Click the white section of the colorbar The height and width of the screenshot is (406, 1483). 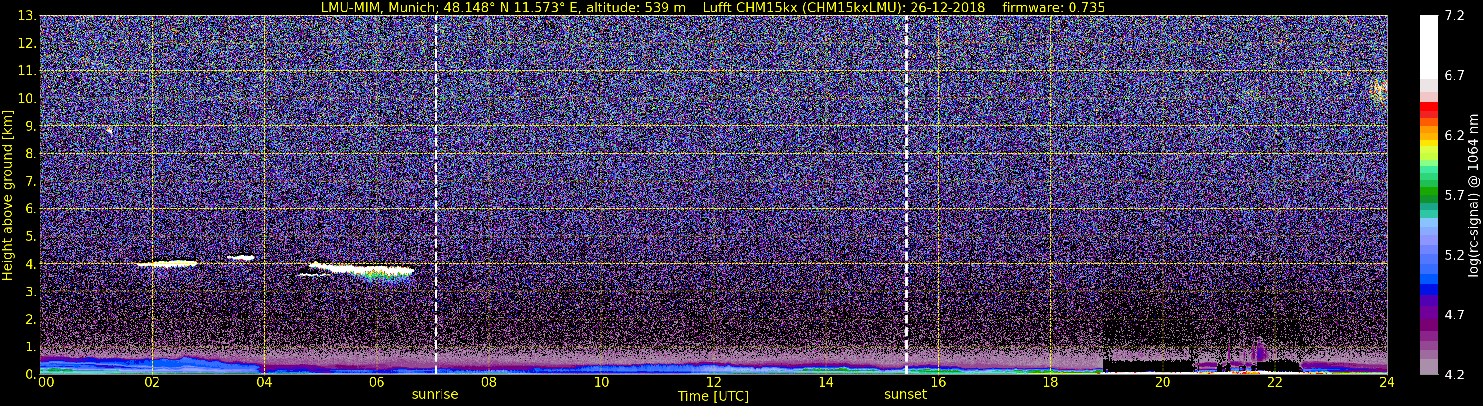click(1428, 47)
